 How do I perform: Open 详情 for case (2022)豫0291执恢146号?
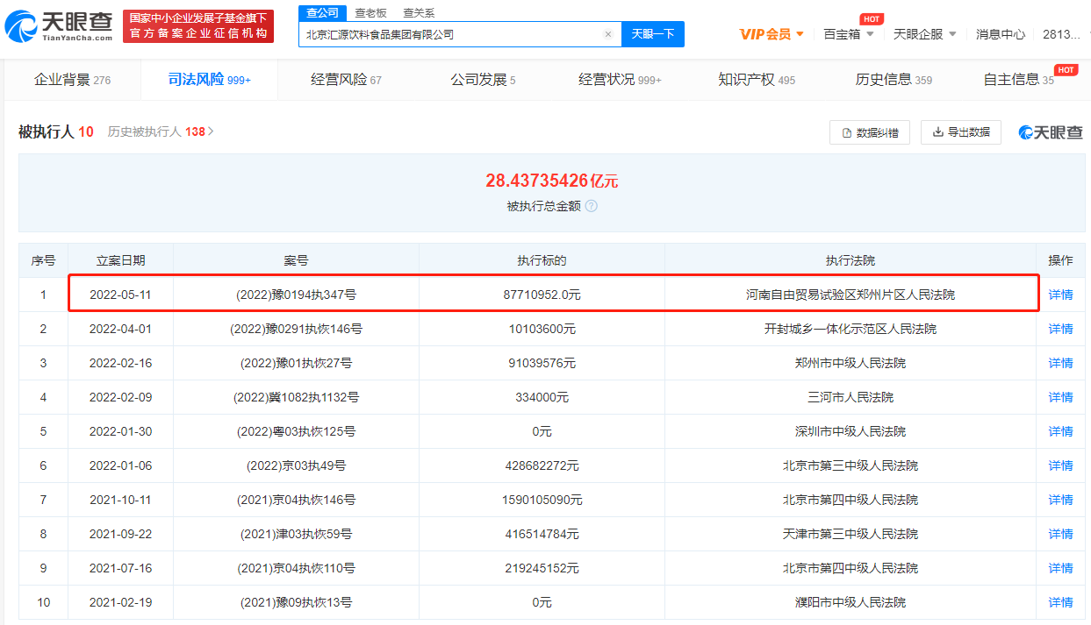(1061, 329)
